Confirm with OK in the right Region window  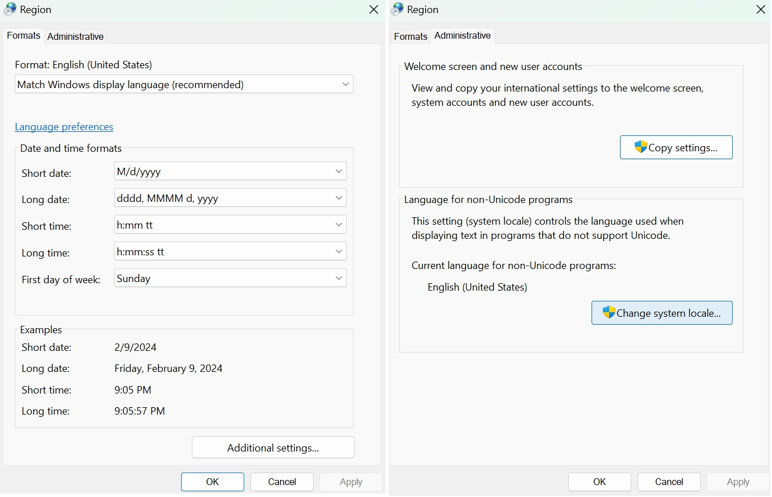pyautogui.click(x=599, y=482)
